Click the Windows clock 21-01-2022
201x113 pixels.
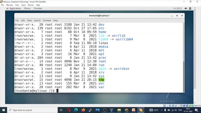coord(188,110)
